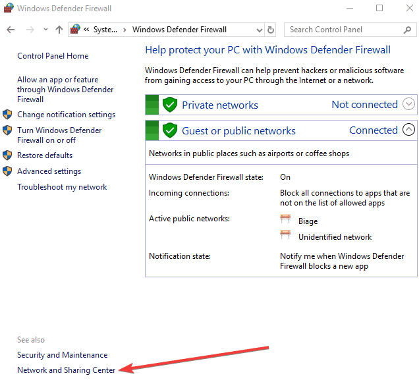Open Change notification settings
Screen dimensions: 419x386
pyautogui.click(x=67, y=115)
